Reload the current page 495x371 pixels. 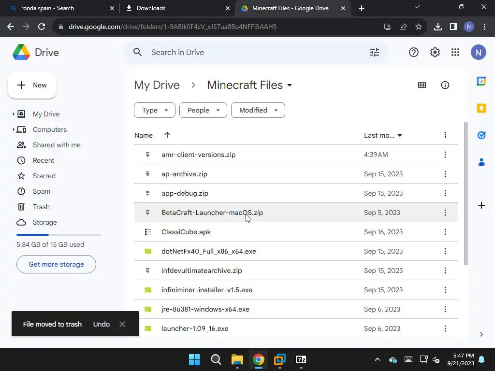click(x=42, y=27)
